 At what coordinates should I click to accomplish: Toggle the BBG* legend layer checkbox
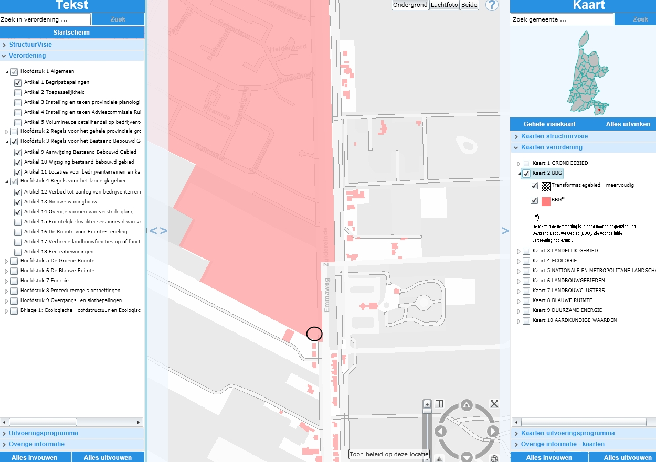click(534, 200)
